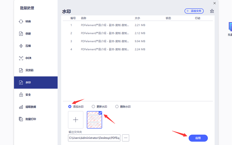The width and height of the screenshot is (232, 145).
Task: Click the Bates number (贝茨码) icon
Action: point(21,70)
